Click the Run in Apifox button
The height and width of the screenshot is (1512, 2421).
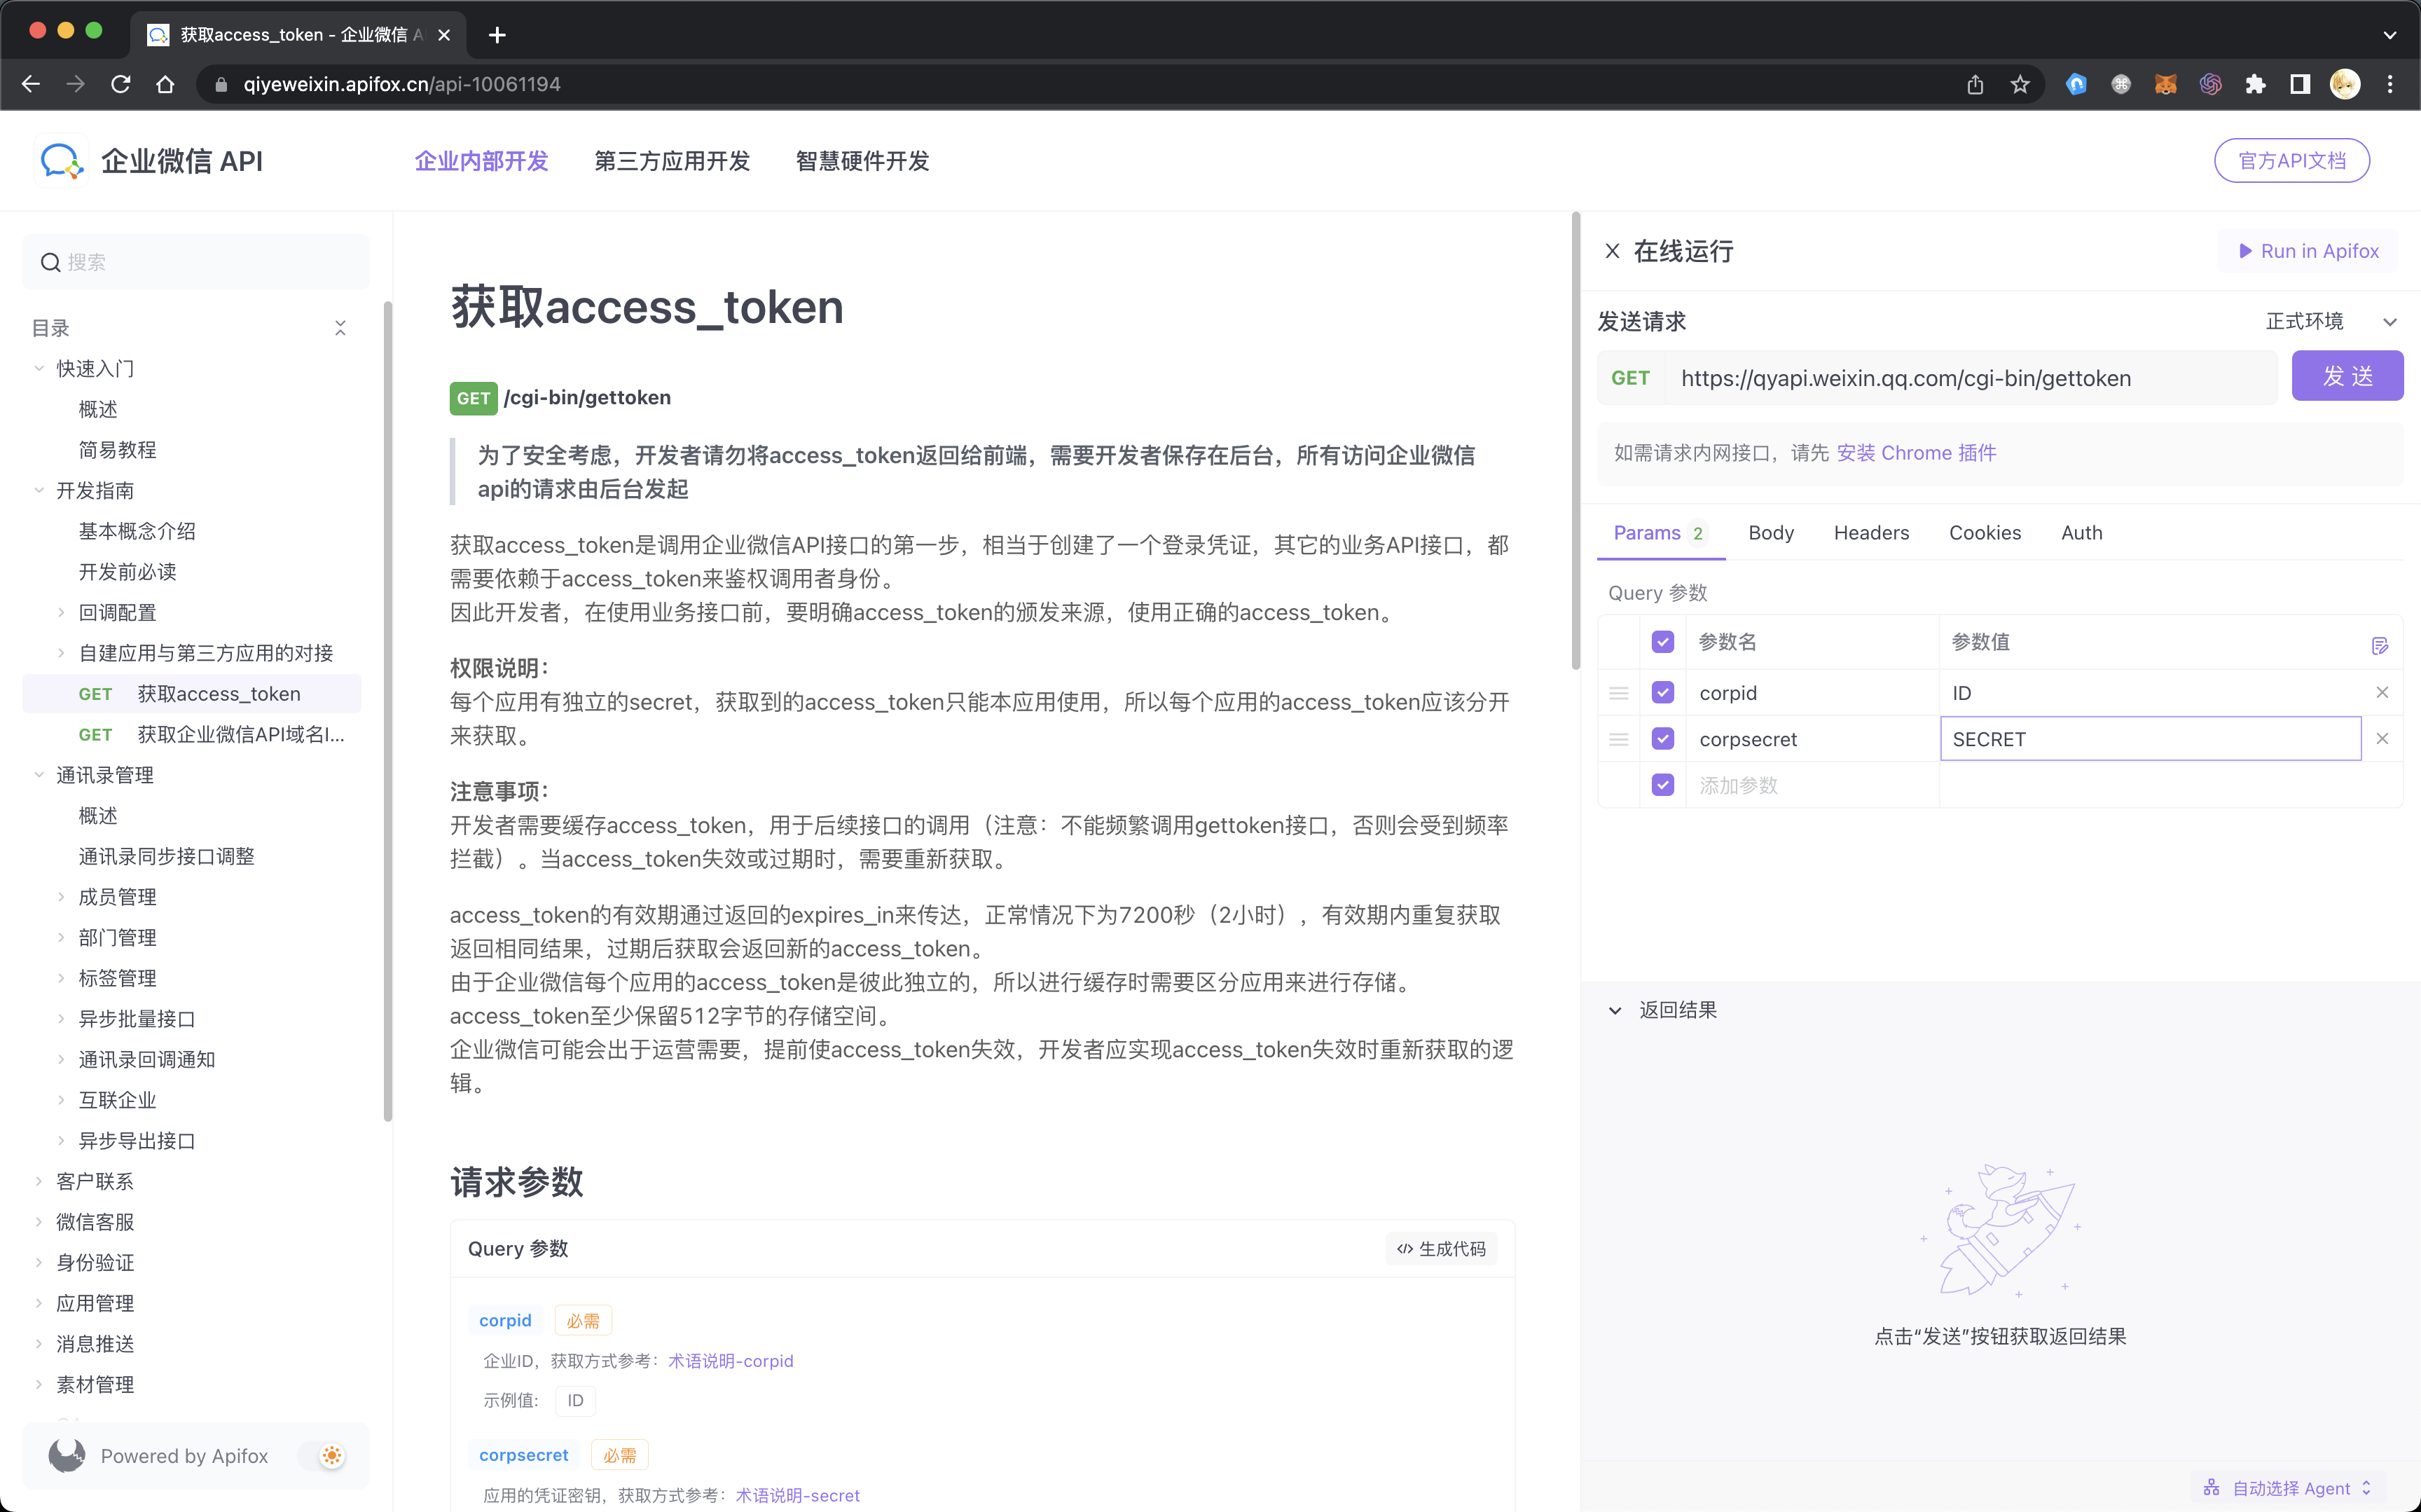point(2308,251)
